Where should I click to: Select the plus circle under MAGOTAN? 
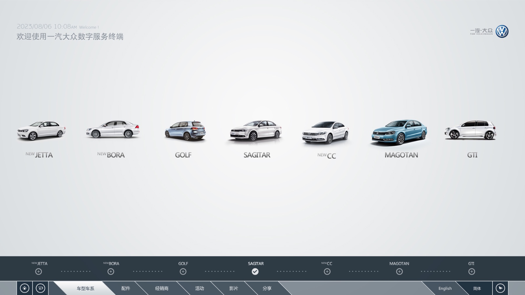tap(399, 271)
